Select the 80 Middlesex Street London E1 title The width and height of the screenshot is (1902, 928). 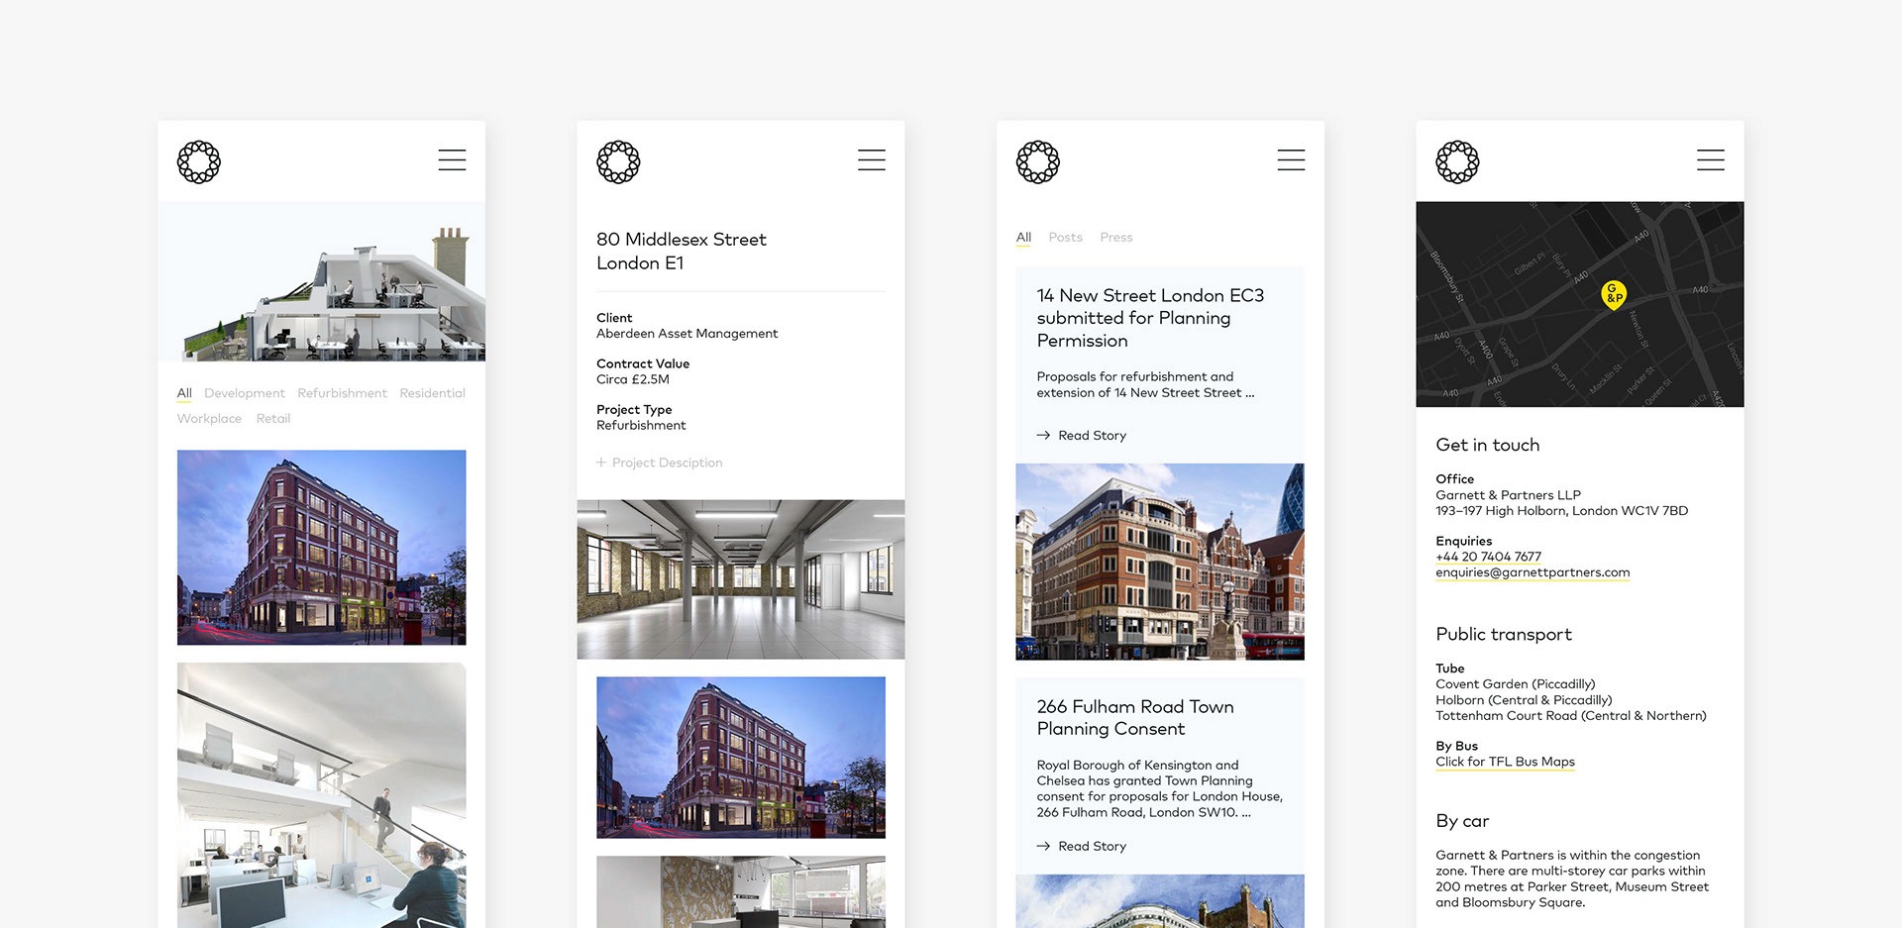point(682,252)
